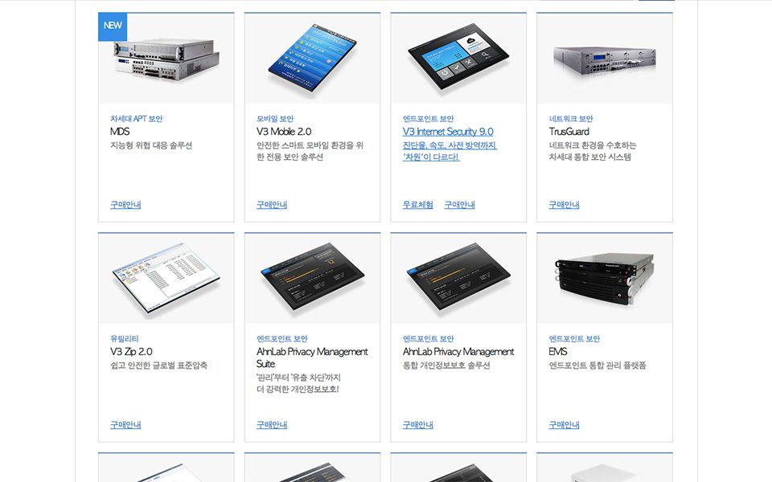This screenshot has height=482, width=772.
Task: Click the V3 Zip 2.0 screenshot image
Action: click(x=166, y=279)
